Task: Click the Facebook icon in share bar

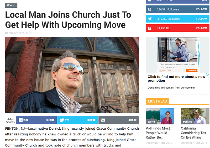Action: tap(20, 120)
